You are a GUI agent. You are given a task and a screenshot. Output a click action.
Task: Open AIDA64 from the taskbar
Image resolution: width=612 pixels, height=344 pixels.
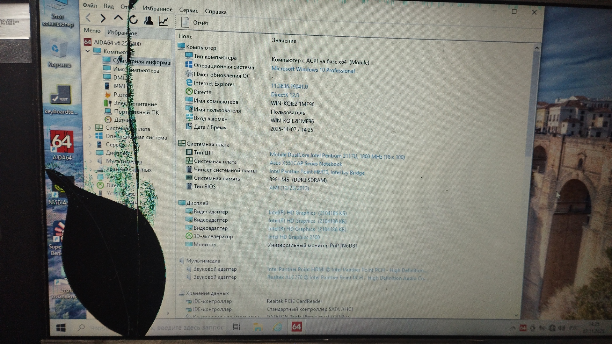(x=296, y=327)
